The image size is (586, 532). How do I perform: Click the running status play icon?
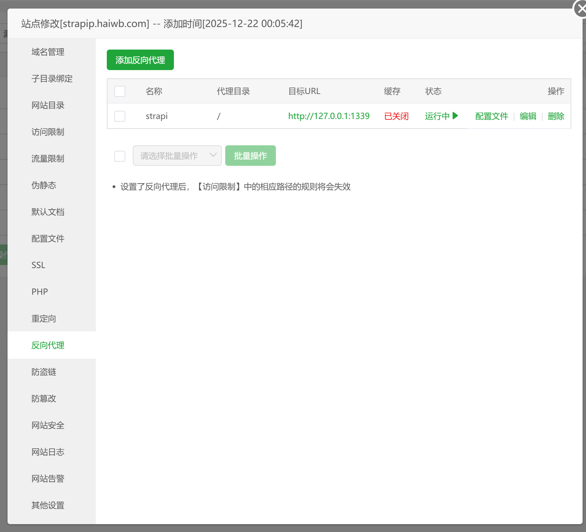point(455,116)
